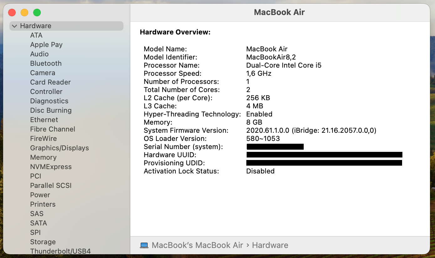This screenshot has width=435, height=258.
Task: Select Bluetooth from the sidebar
Action: (46, 64)
